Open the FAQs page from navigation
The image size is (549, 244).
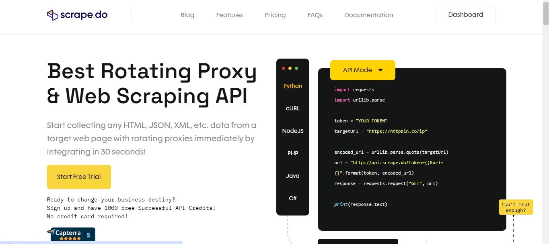[315, 15]
